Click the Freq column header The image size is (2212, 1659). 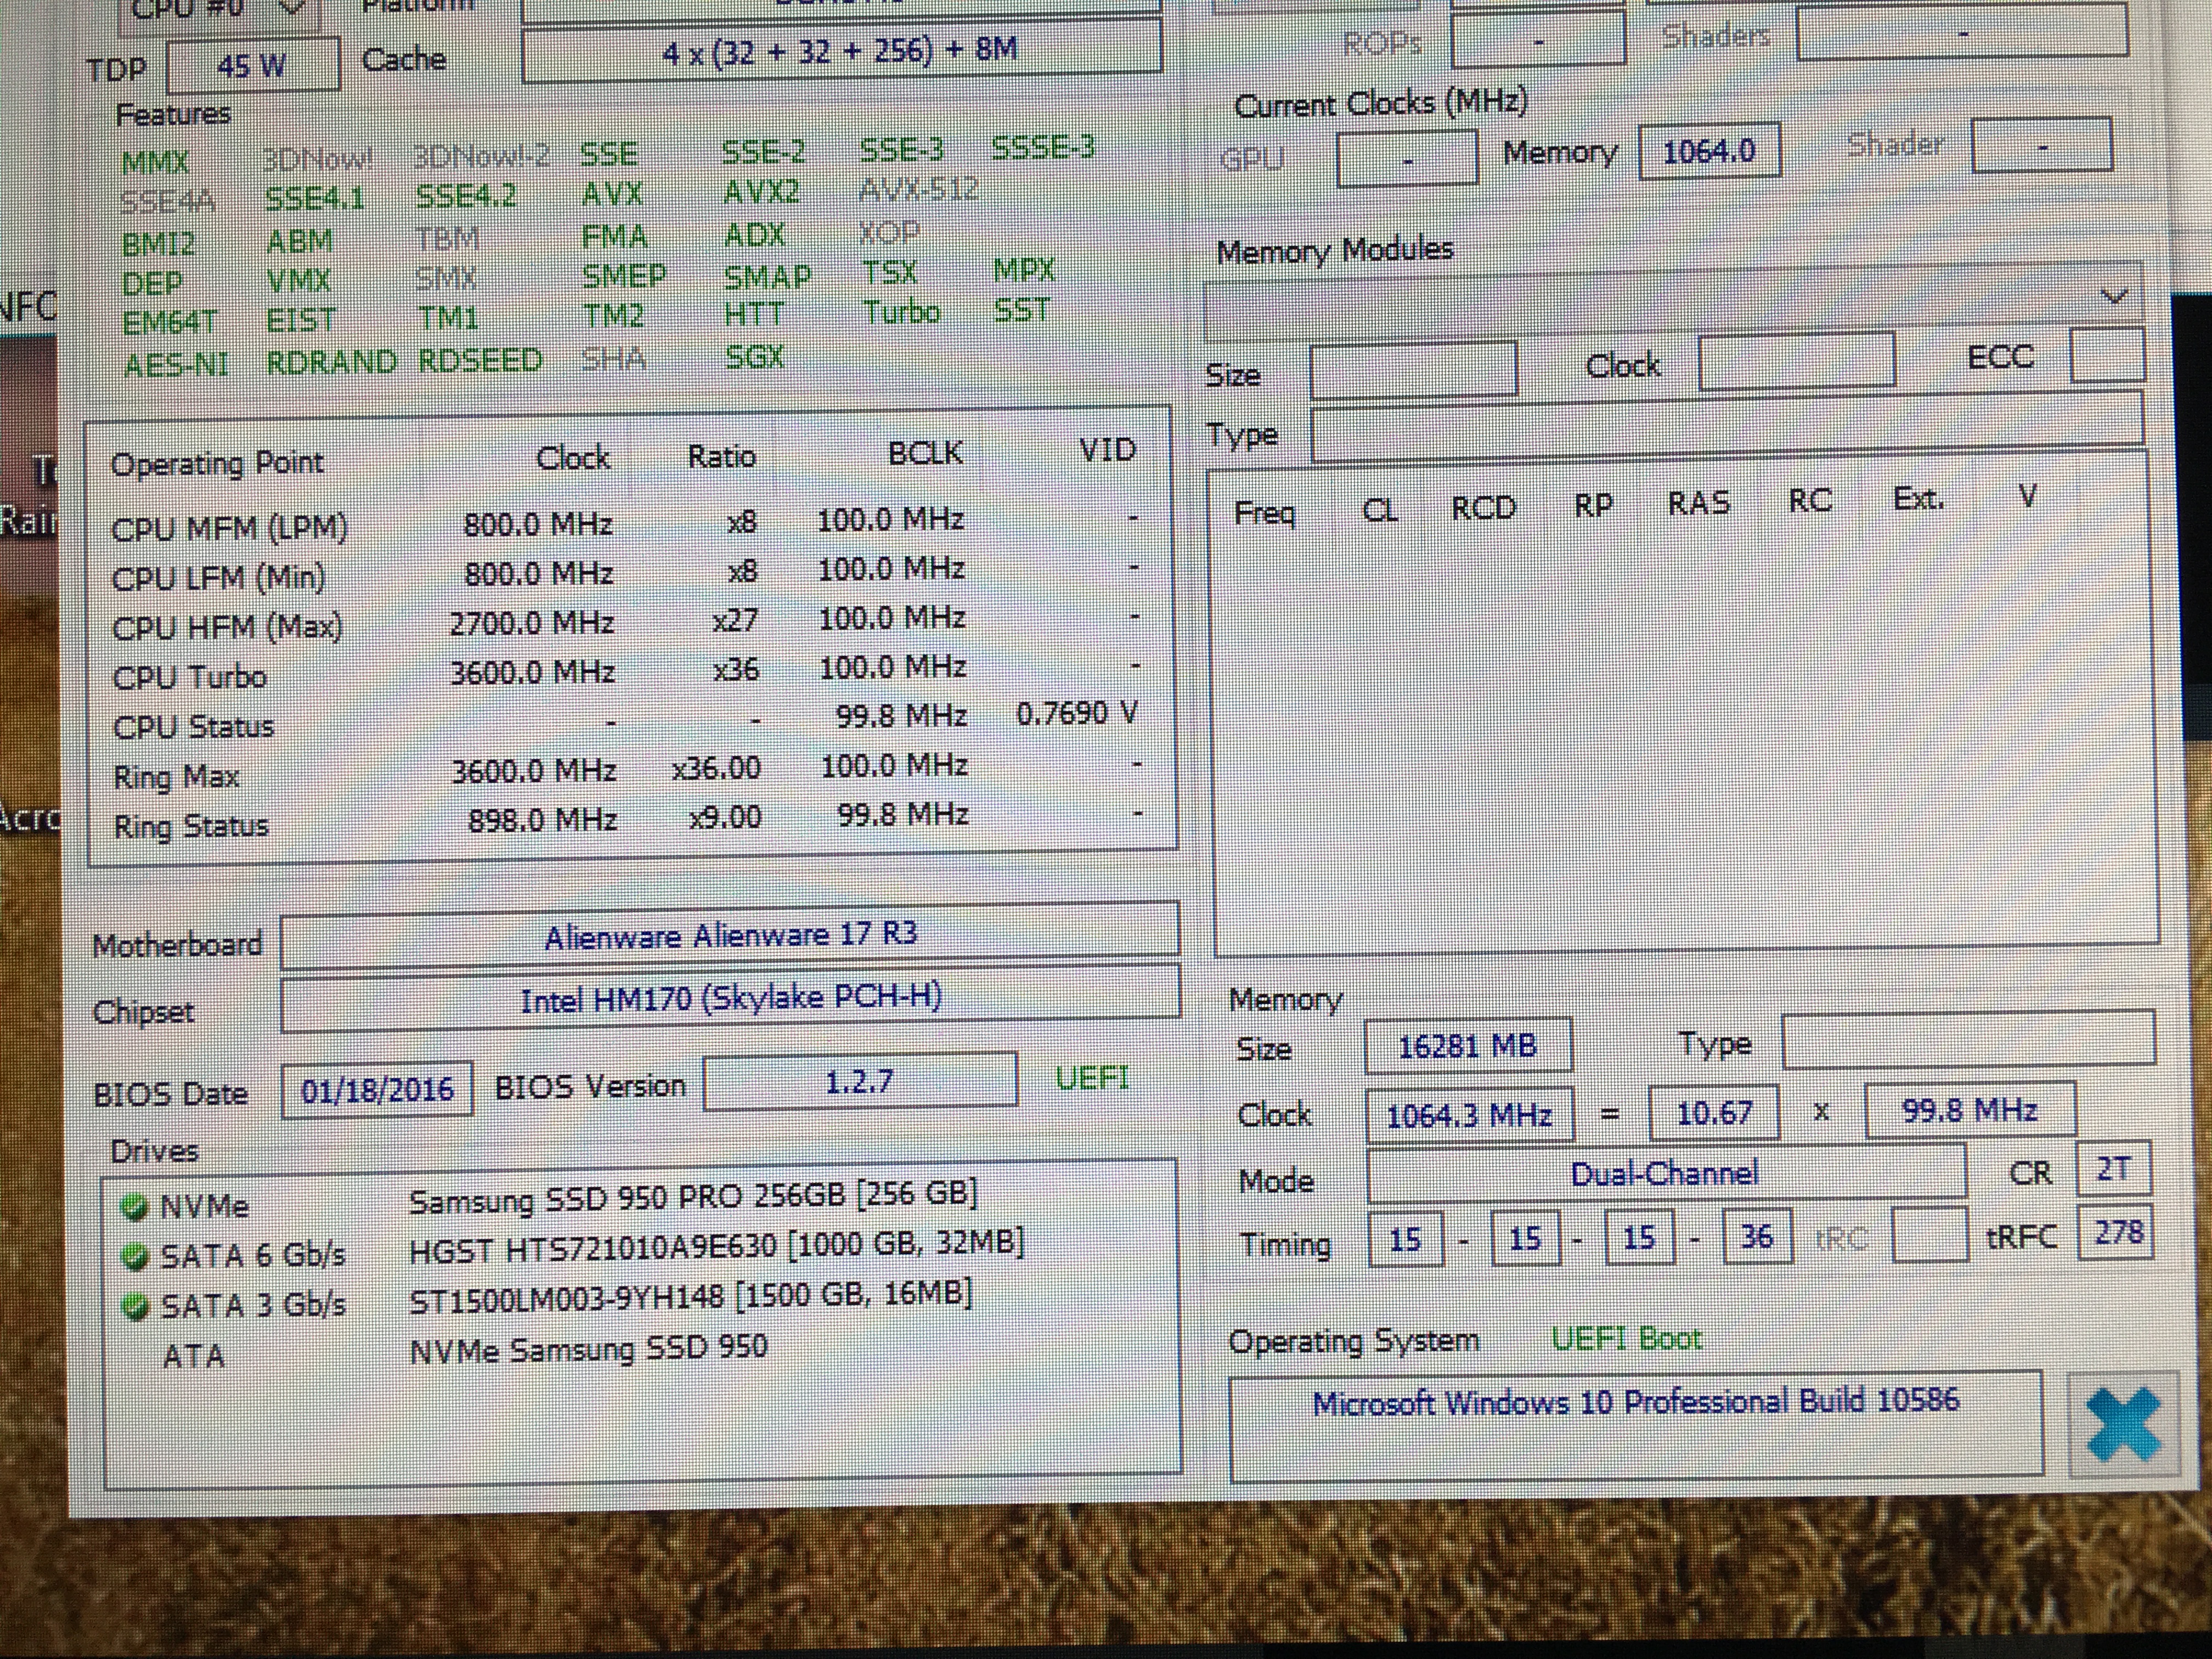coord(1264,514)
